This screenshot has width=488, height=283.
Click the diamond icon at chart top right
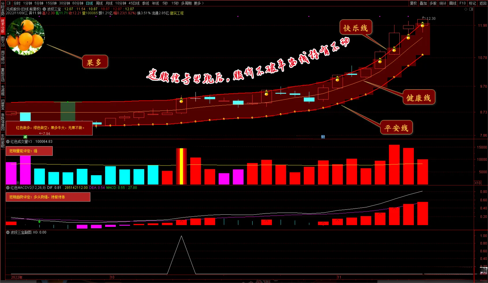[466, 9]
